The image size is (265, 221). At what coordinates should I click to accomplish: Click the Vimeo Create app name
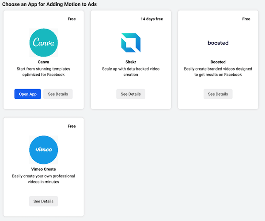click(x=43, y=169)
